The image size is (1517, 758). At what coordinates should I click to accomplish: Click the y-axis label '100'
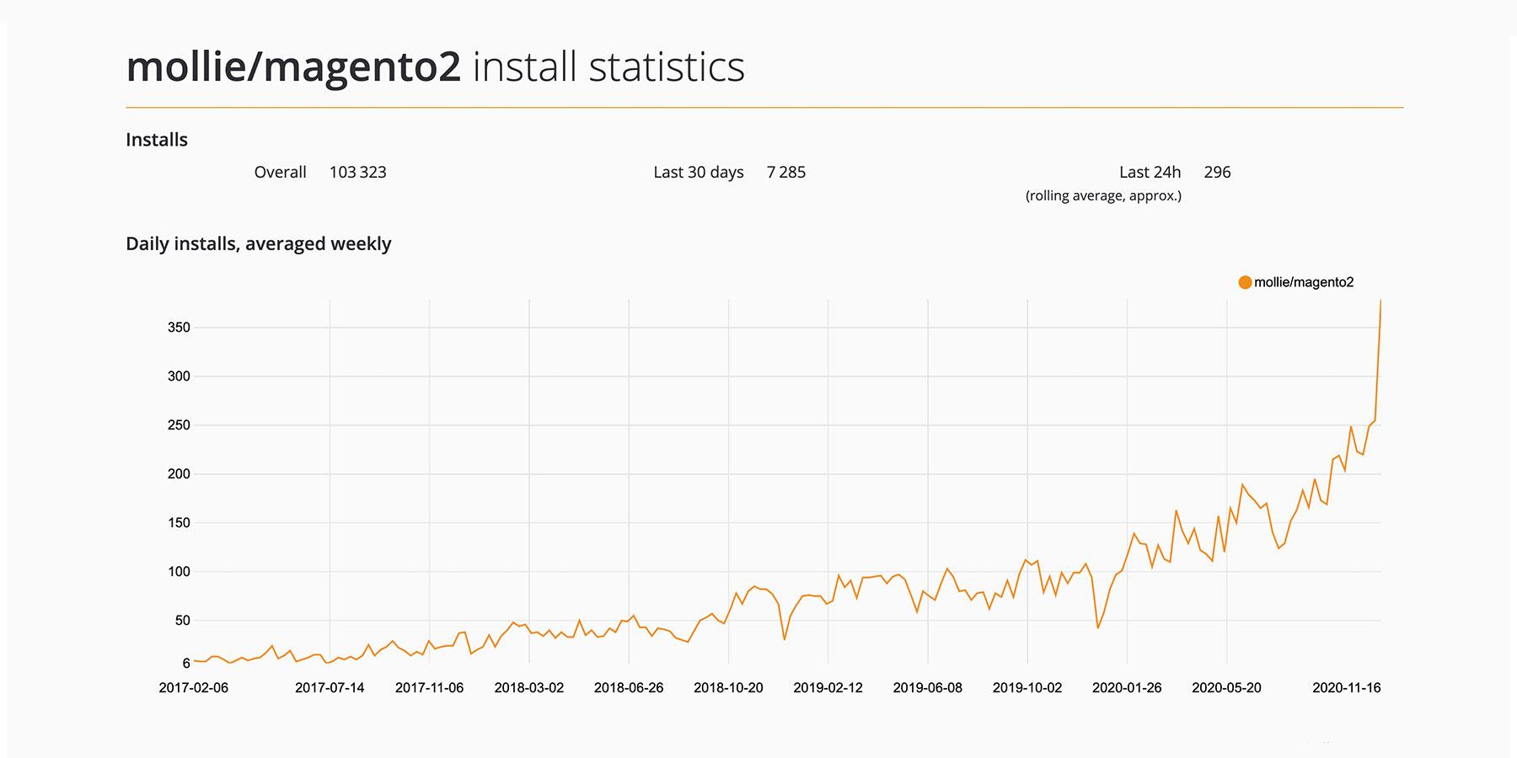180,572
